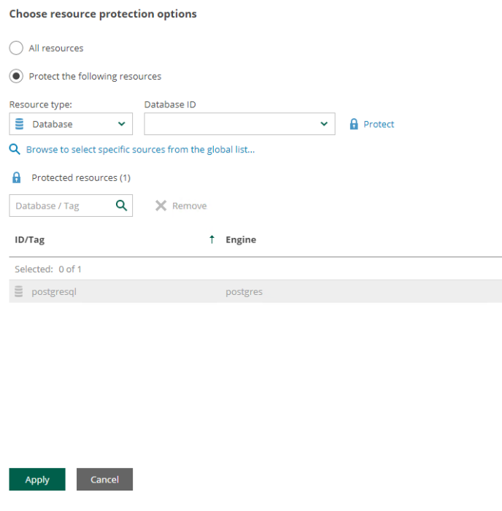This screenshot has height=511, width=502.
Task: Select the All resources radio button
Action: coord(16,48)
